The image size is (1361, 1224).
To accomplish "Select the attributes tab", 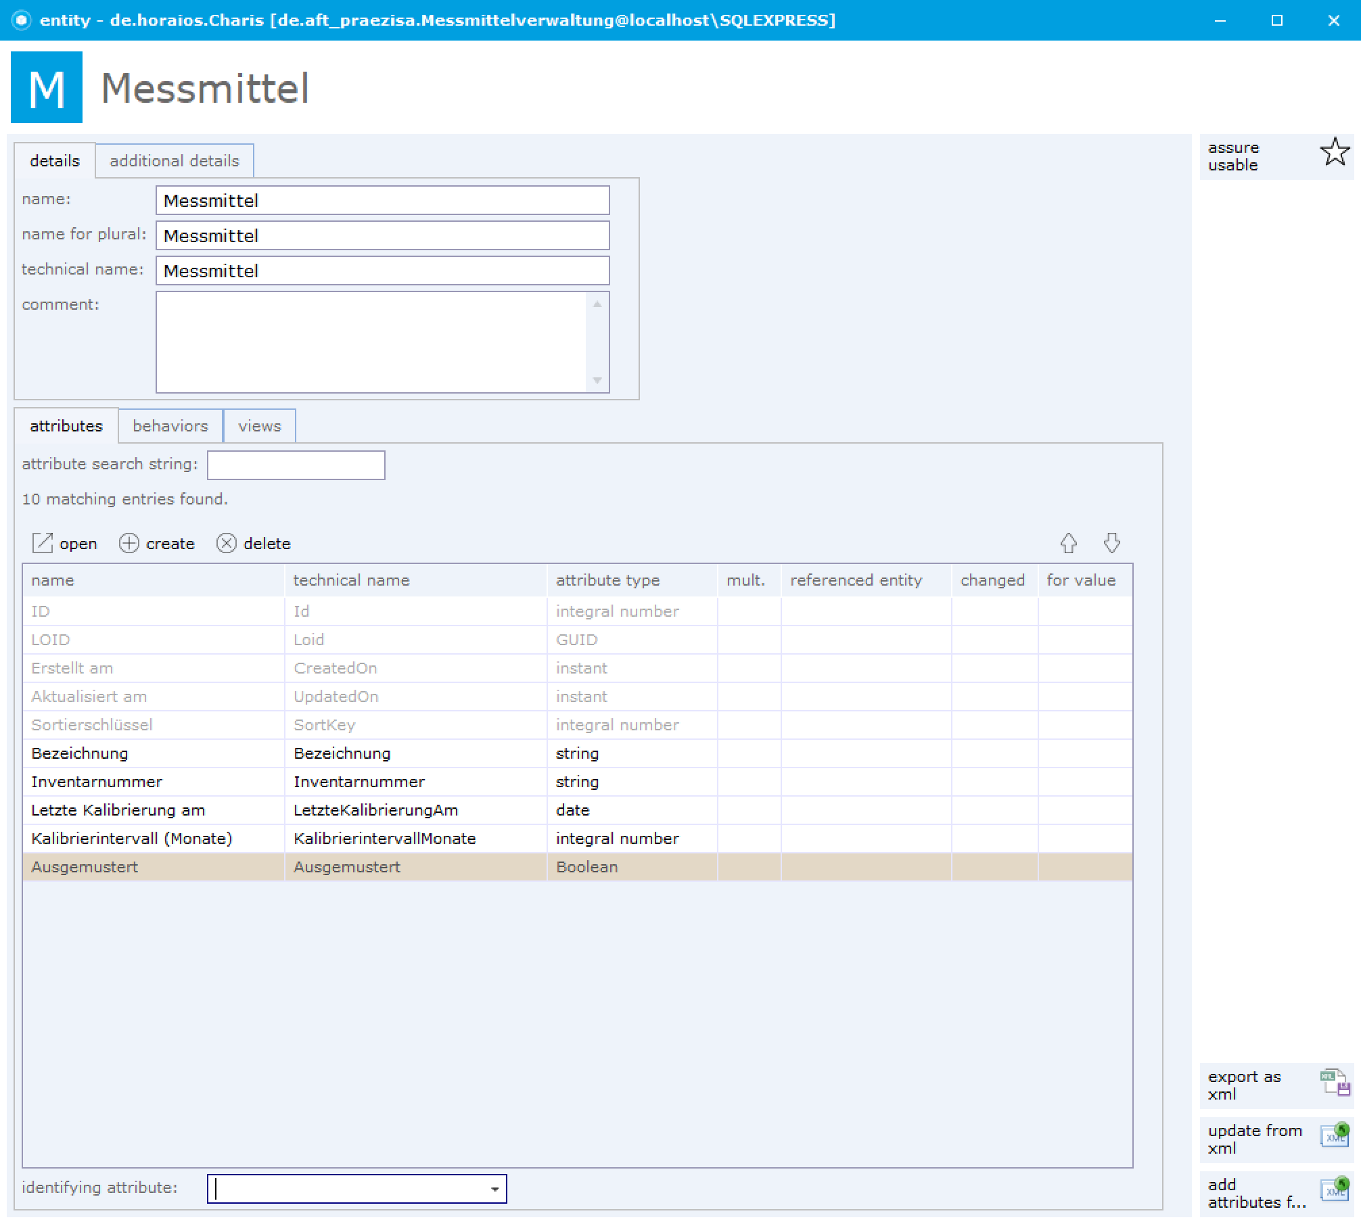I will click(x=66, y=426).
